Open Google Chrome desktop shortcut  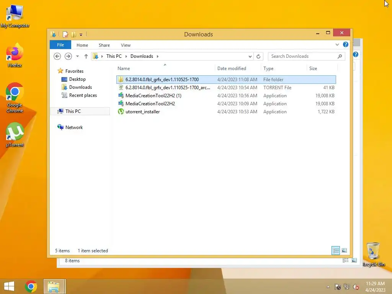pyautogui.click(x=15, y=98)
